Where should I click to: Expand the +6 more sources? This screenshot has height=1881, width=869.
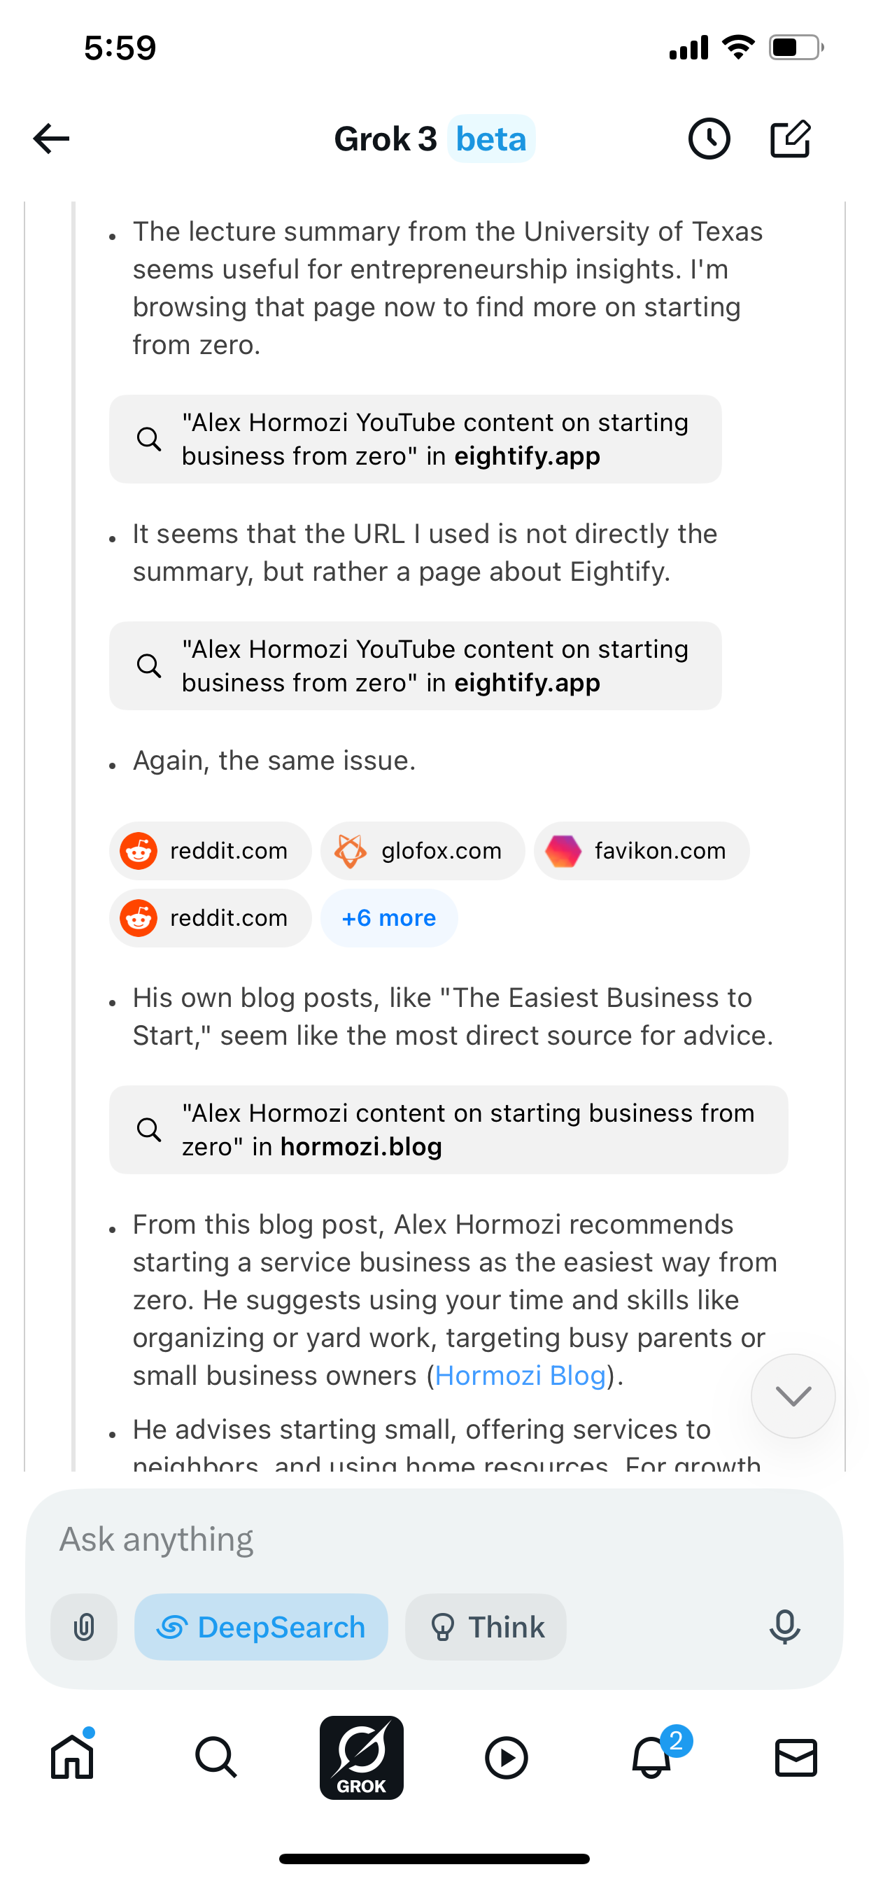(x=388, y=918)
